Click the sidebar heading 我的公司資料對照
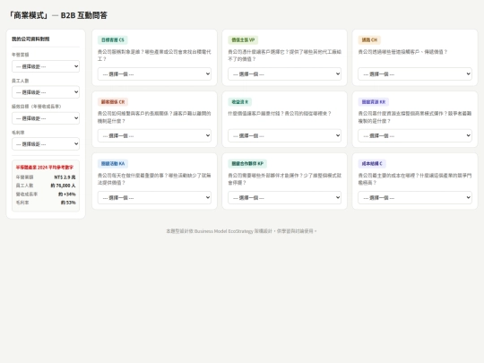The image size is (484, 363). [x=30, y=39]
